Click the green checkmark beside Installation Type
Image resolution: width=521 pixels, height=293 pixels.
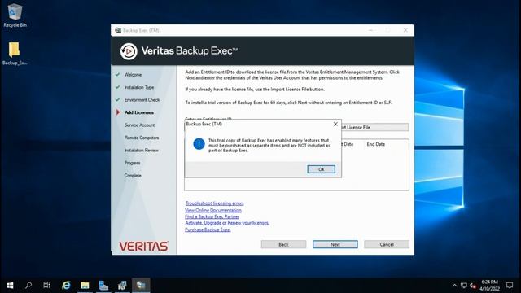click(x=117, y=87)
